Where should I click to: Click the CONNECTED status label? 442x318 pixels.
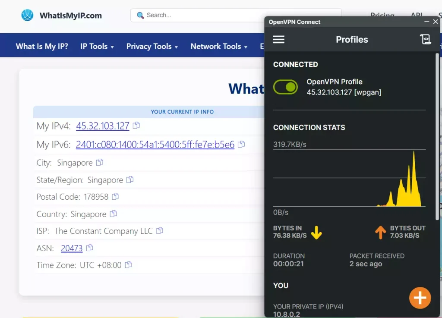tap(295, 64)
